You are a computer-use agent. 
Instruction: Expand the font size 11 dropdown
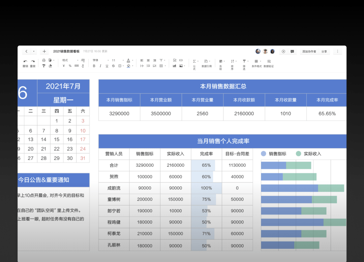118,60
